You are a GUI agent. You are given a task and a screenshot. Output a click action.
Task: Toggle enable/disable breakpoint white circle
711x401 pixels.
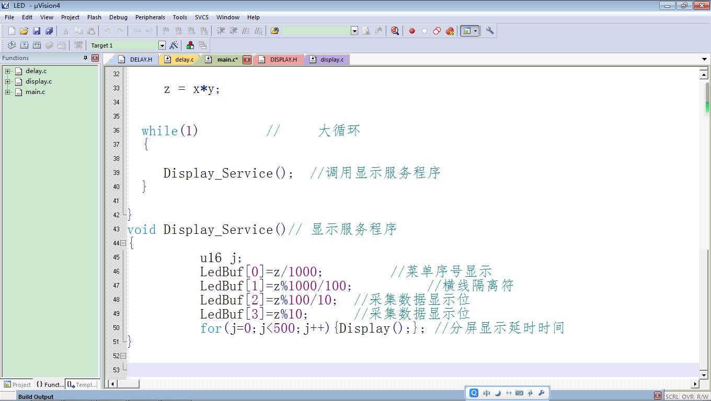tap(425, 31)
